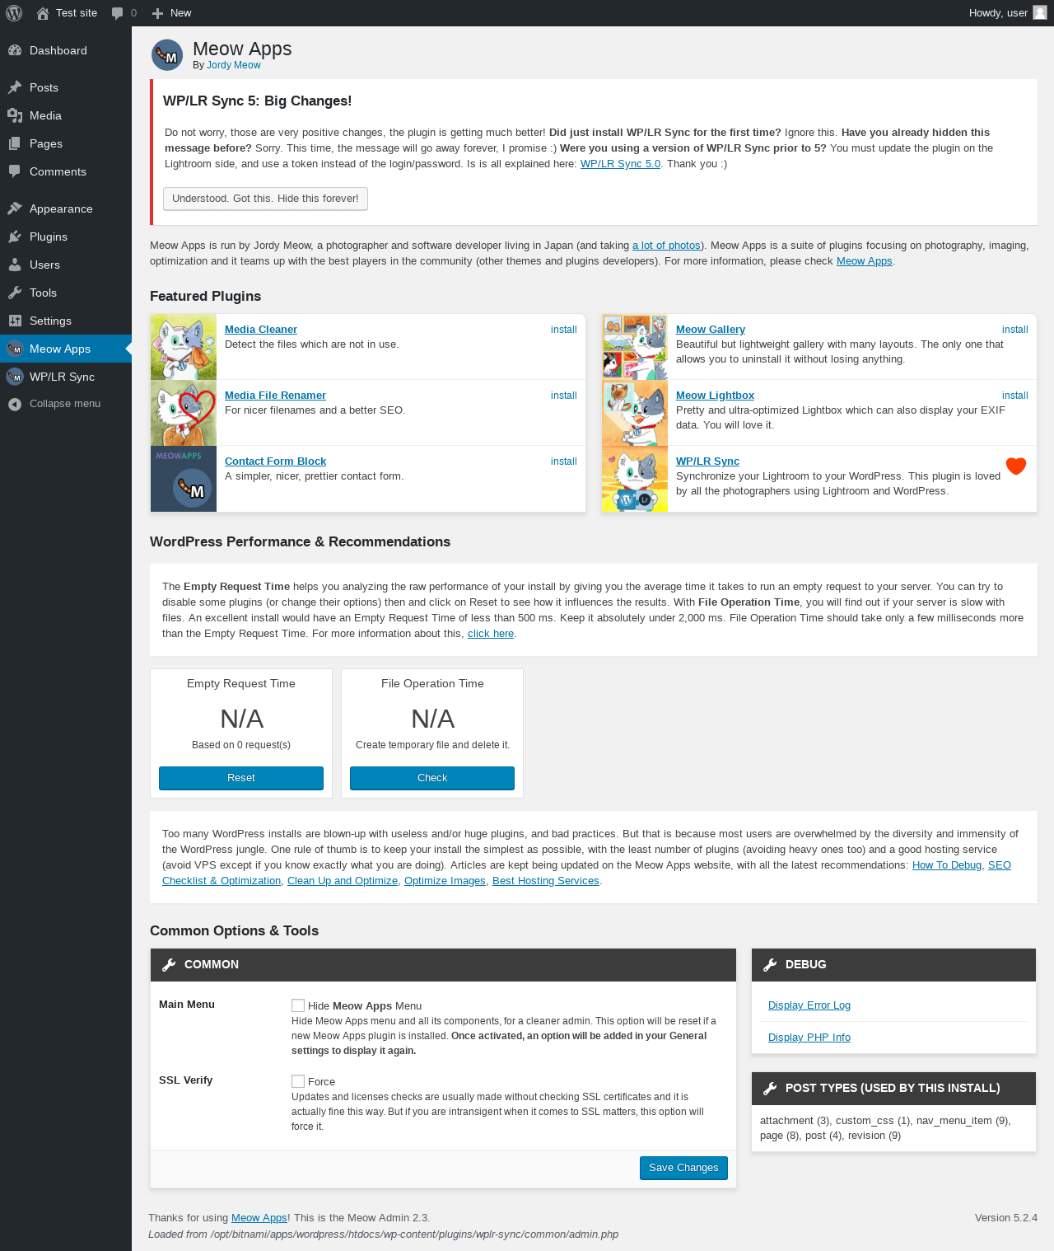Screen dimensions: 1054x1251
Task: Click the wrench icon in POST TYPES header
Action: coord(770,1089)
